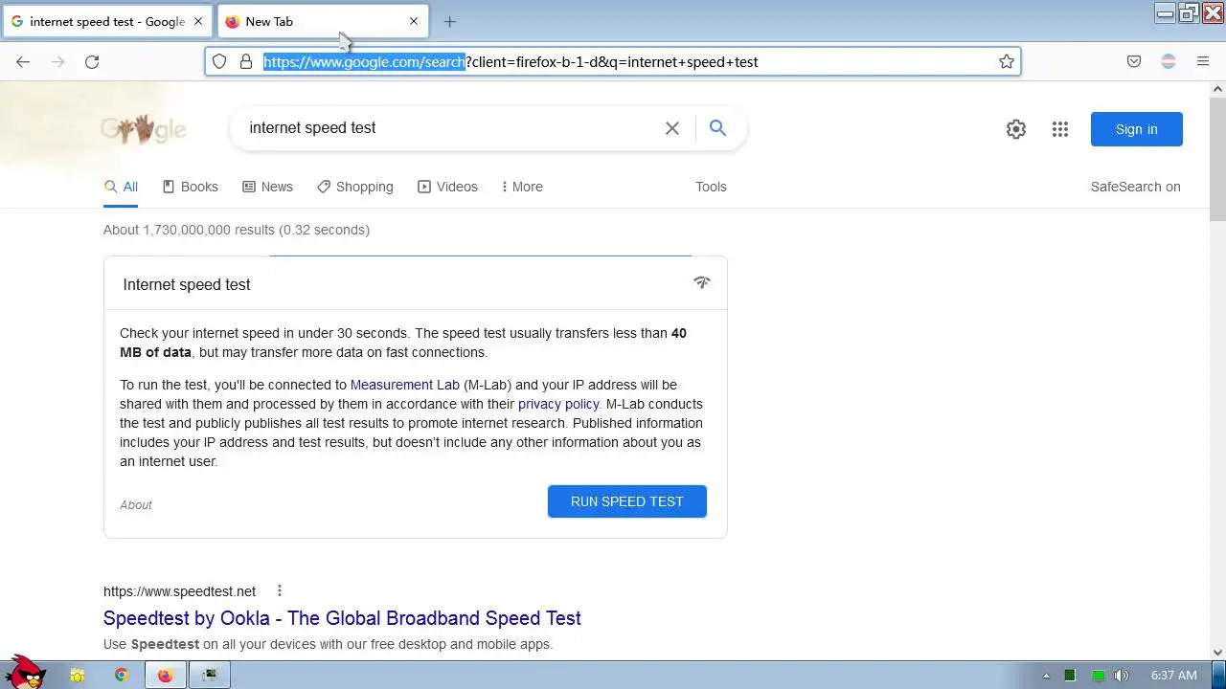Click the scrollbar down arrow
The image size is (1226, 689).
tap(1217, 653)
